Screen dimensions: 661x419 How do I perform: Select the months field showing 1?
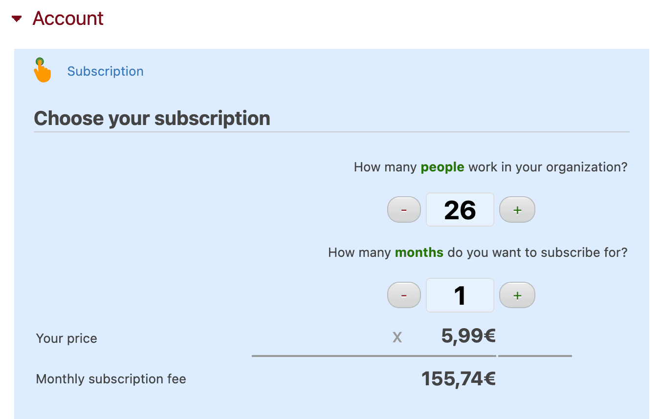(460, 295)
